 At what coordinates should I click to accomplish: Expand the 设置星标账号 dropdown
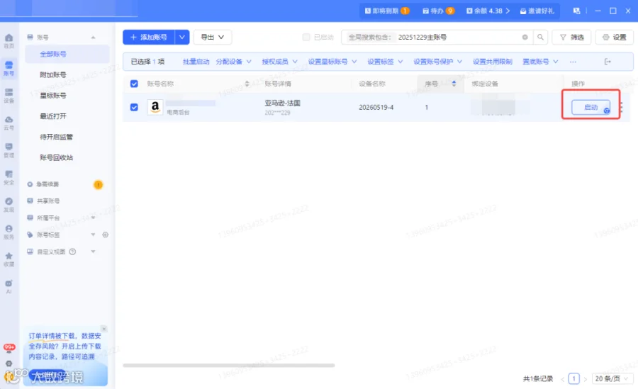[332, 62]
